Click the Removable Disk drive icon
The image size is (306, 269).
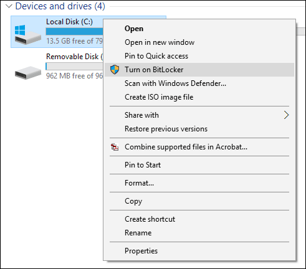pyautogui.click(x=27, y=73)
